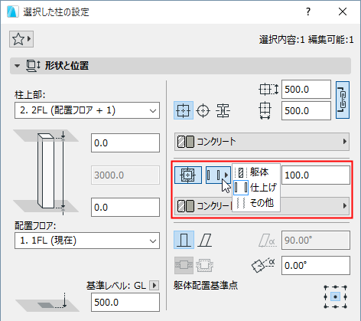
Task: Open the 基準レベル GL arrow menu
Action: click(x=154, y=285)
